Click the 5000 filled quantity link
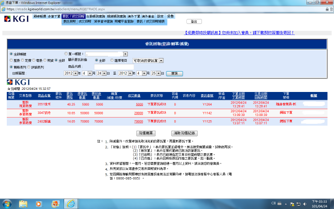This screenshot has width=334, height=209. [x=139, y=104]
